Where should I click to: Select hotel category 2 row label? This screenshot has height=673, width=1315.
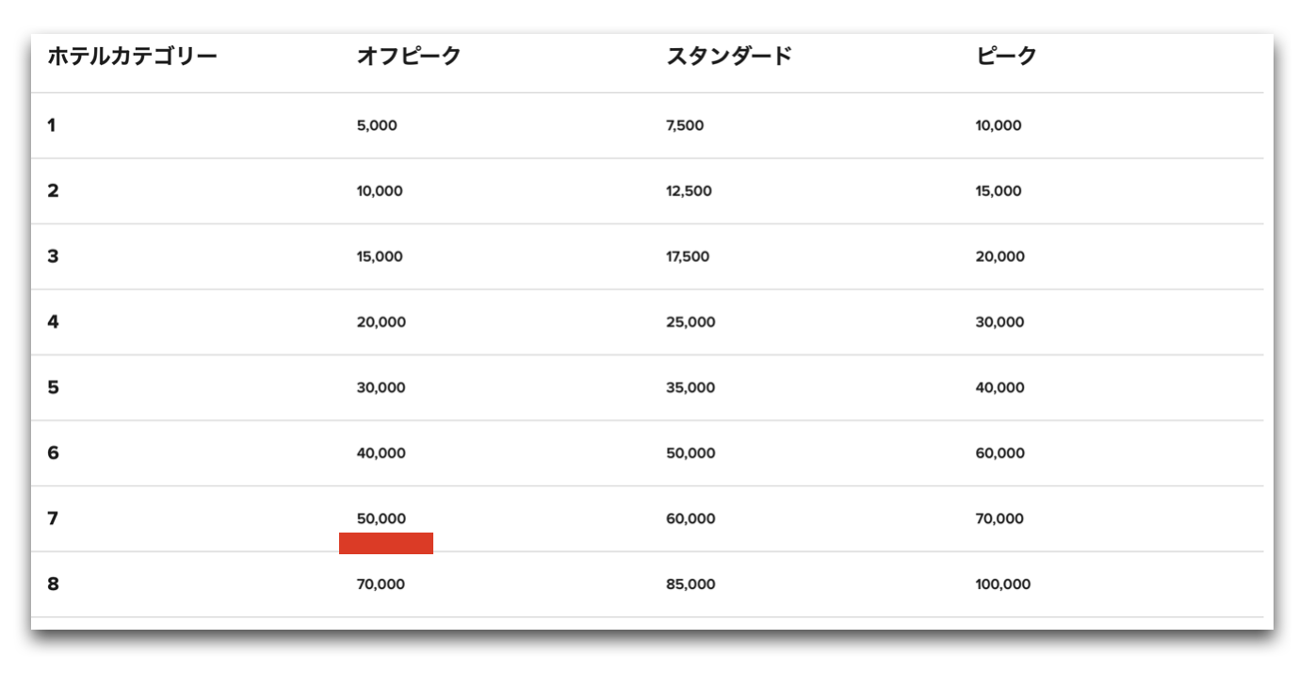pyautogui.click(x=53, y=190)
